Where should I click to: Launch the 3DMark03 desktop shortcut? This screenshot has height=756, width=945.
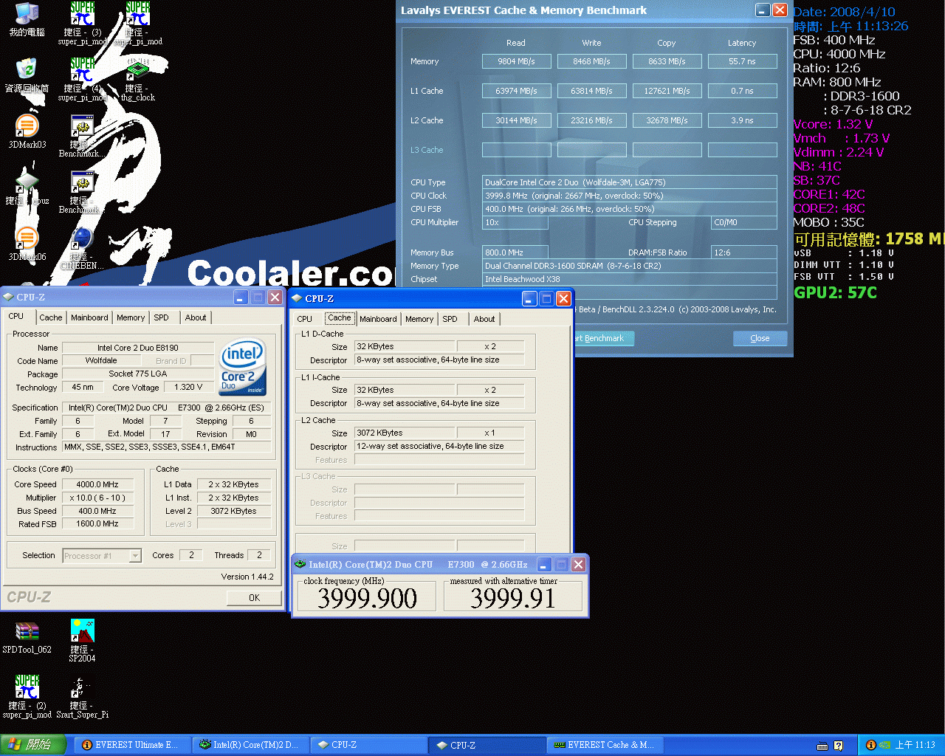[27, 131]
